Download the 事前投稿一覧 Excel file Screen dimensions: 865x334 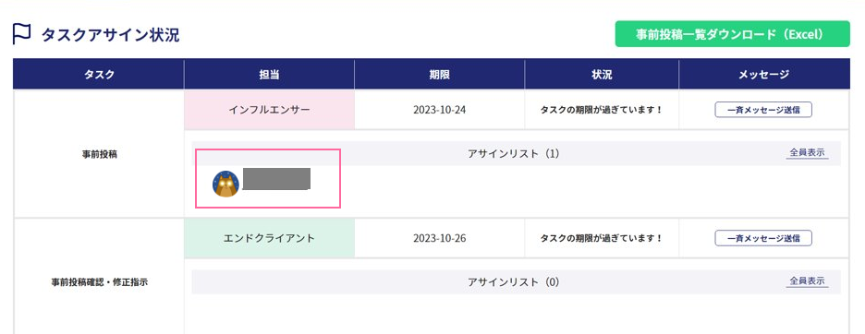[733, 34]
